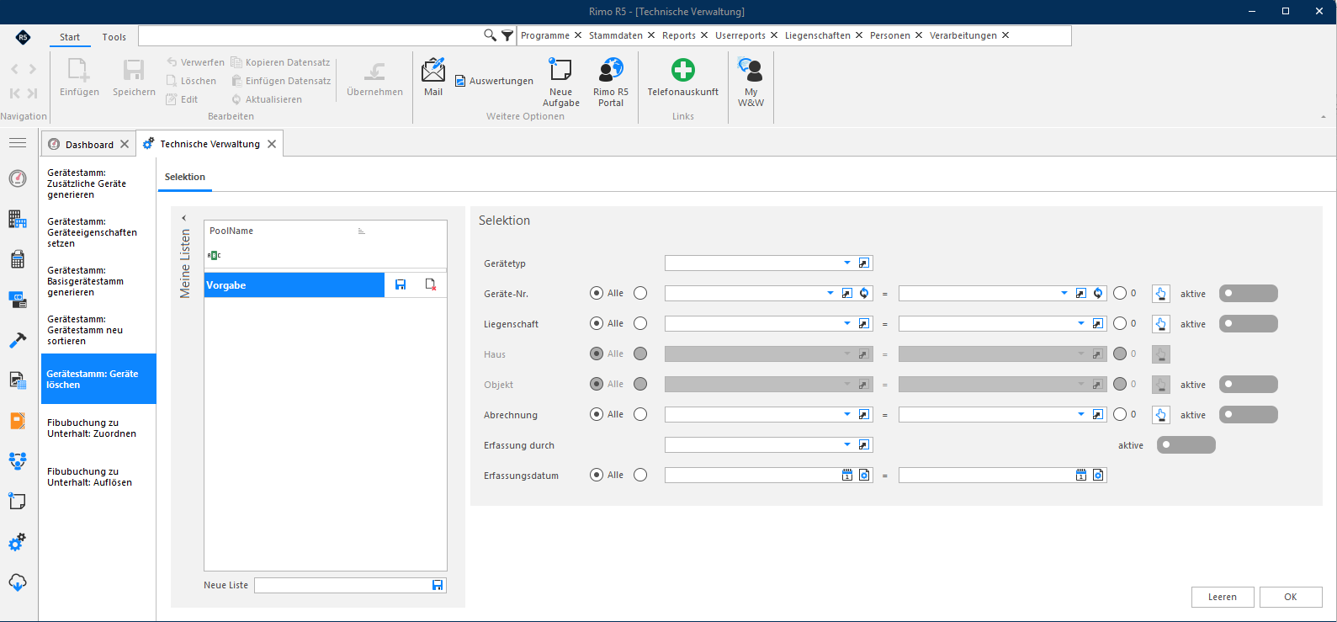Open the Stammdaten menu tab

point(616,35)
